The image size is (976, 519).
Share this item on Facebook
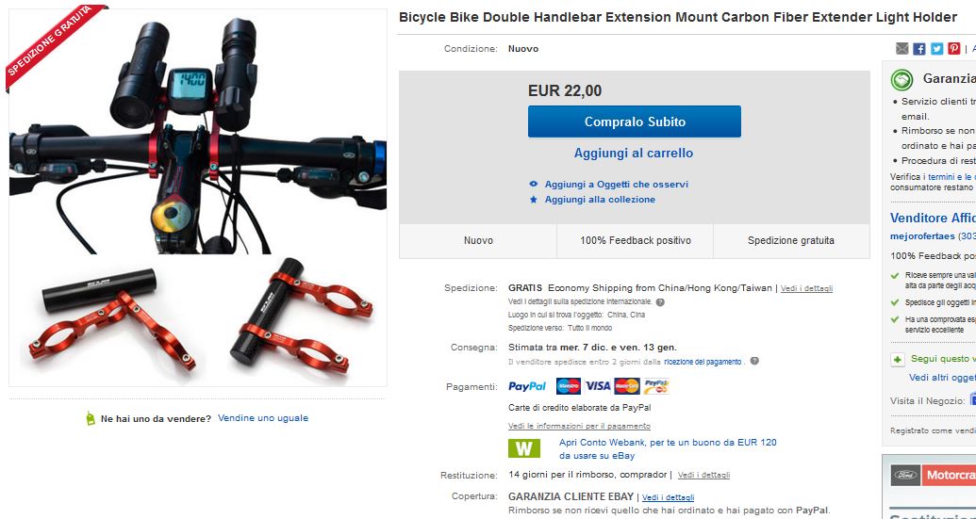tap(919, 48)
